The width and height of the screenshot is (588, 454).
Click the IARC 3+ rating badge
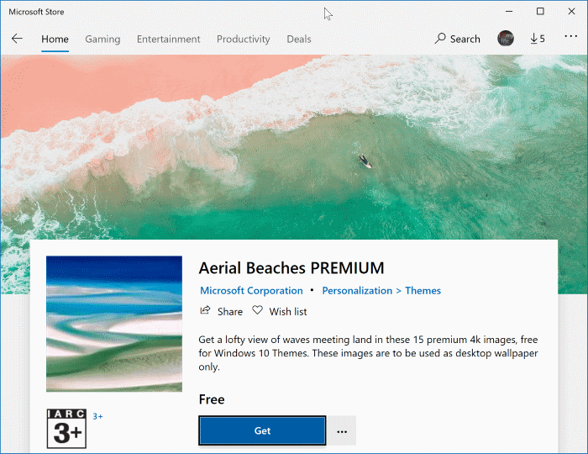point(66,429)
